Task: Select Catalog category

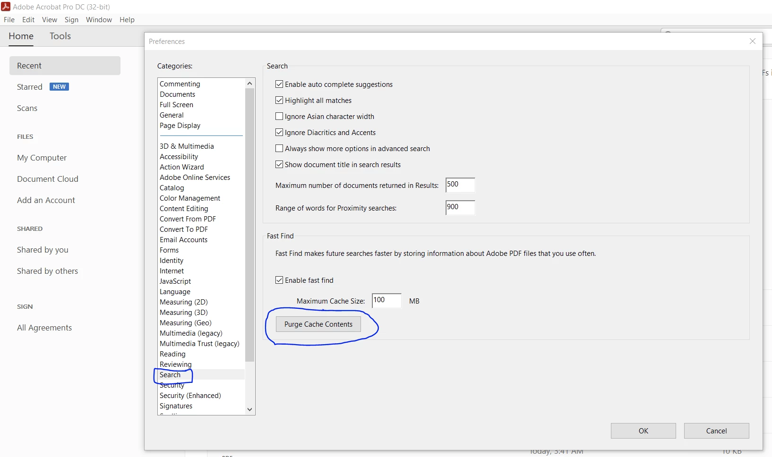Action: click(x=172, y=188)
